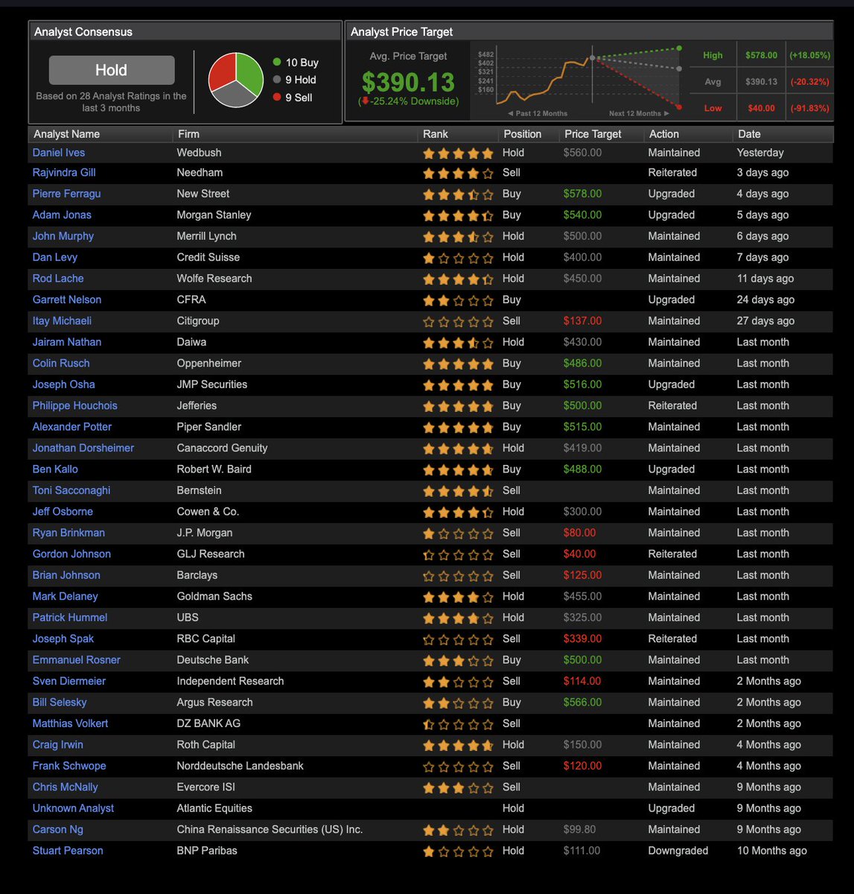Click Matthias Volkert's half-star rating

coord(458,725)
